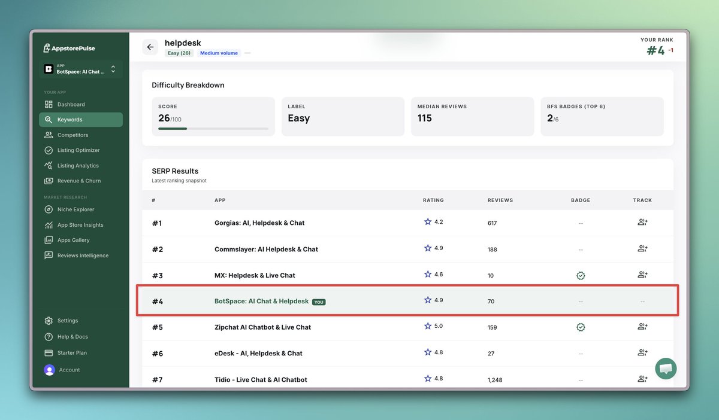This screenshot has width=719, height=420.
Task: Click the RATING column header
Action: pyautogui.click(x=433, y=200)
